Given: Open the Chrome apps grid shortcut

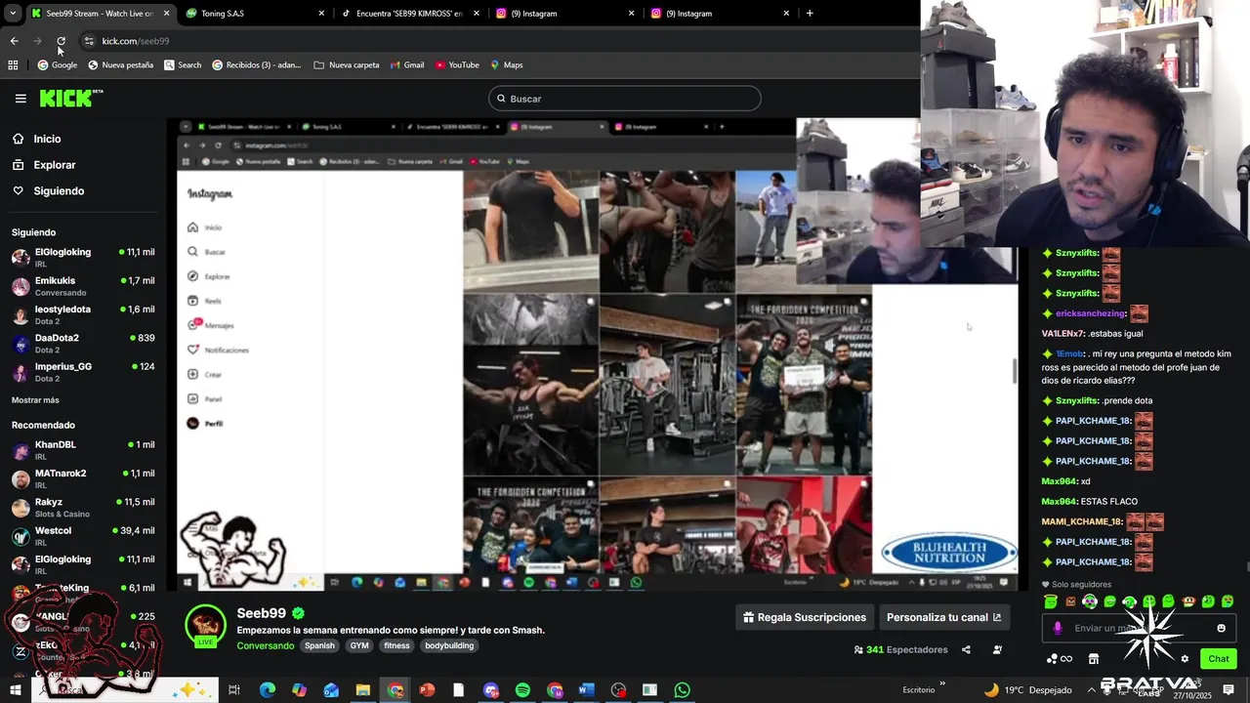Looking at the screenshot, I should click(x=13, y=65).
